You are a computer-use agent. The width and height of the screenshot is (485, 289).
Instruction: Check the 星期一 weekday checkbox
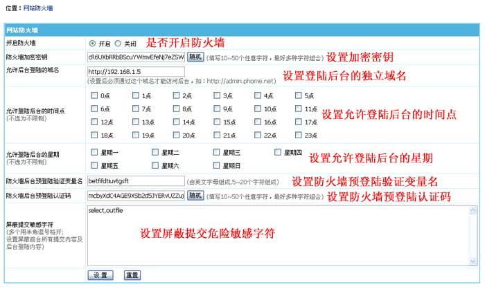pyautogui.click(x=94, y=151)
